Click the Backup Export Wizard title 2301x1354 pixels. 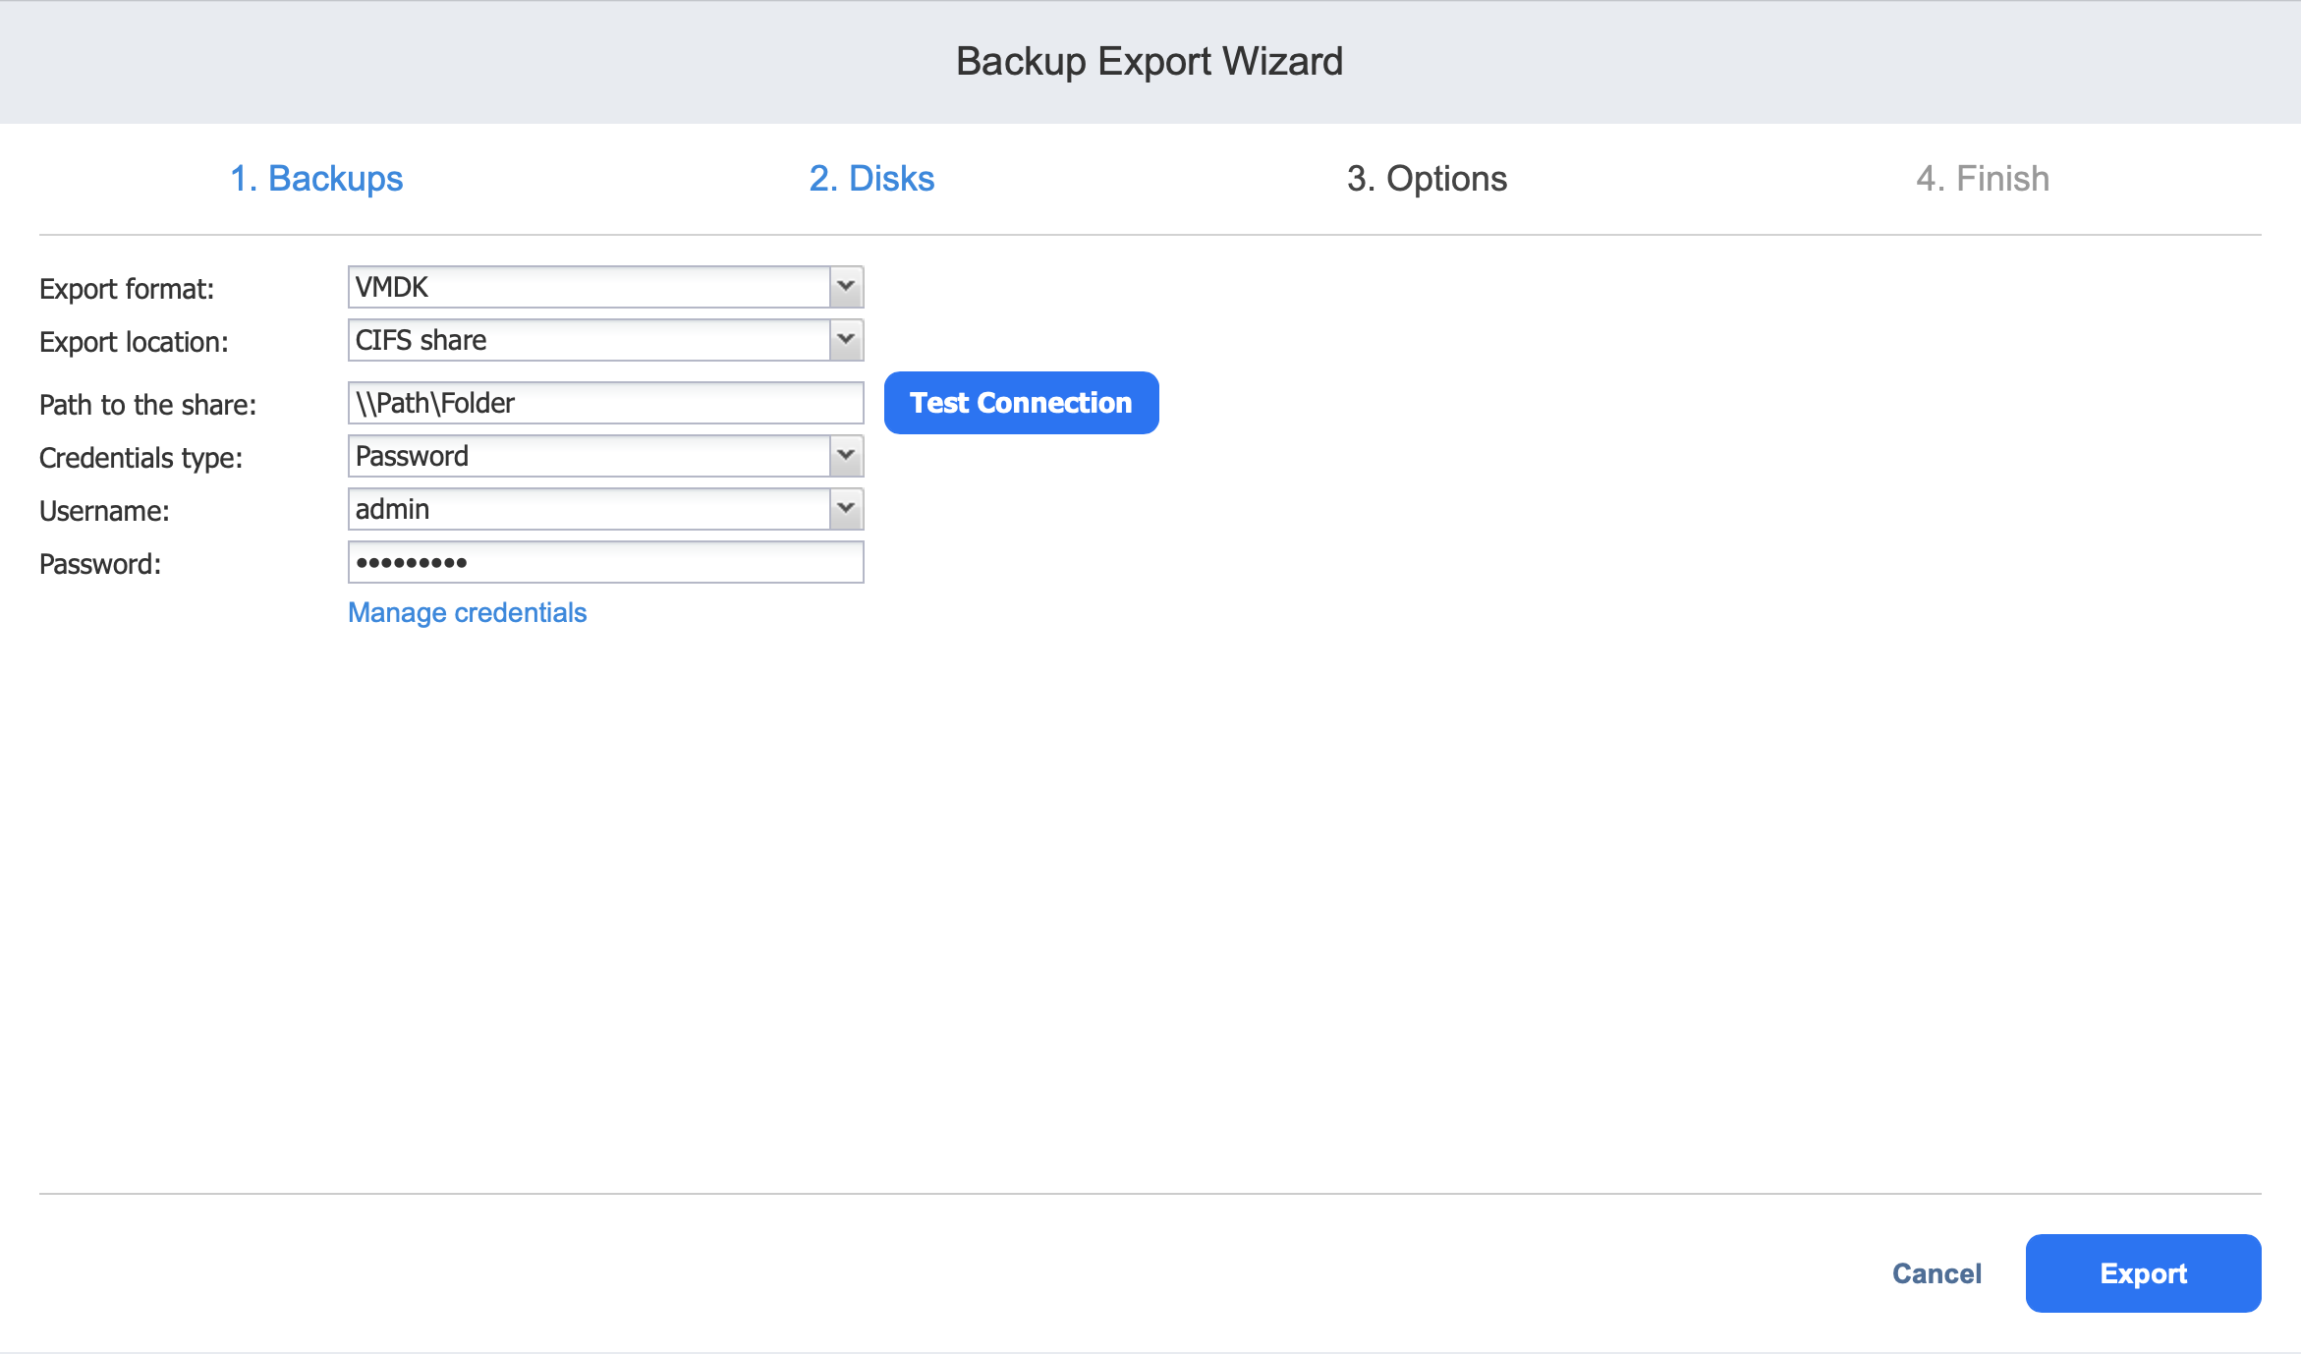coord(1150,61)
